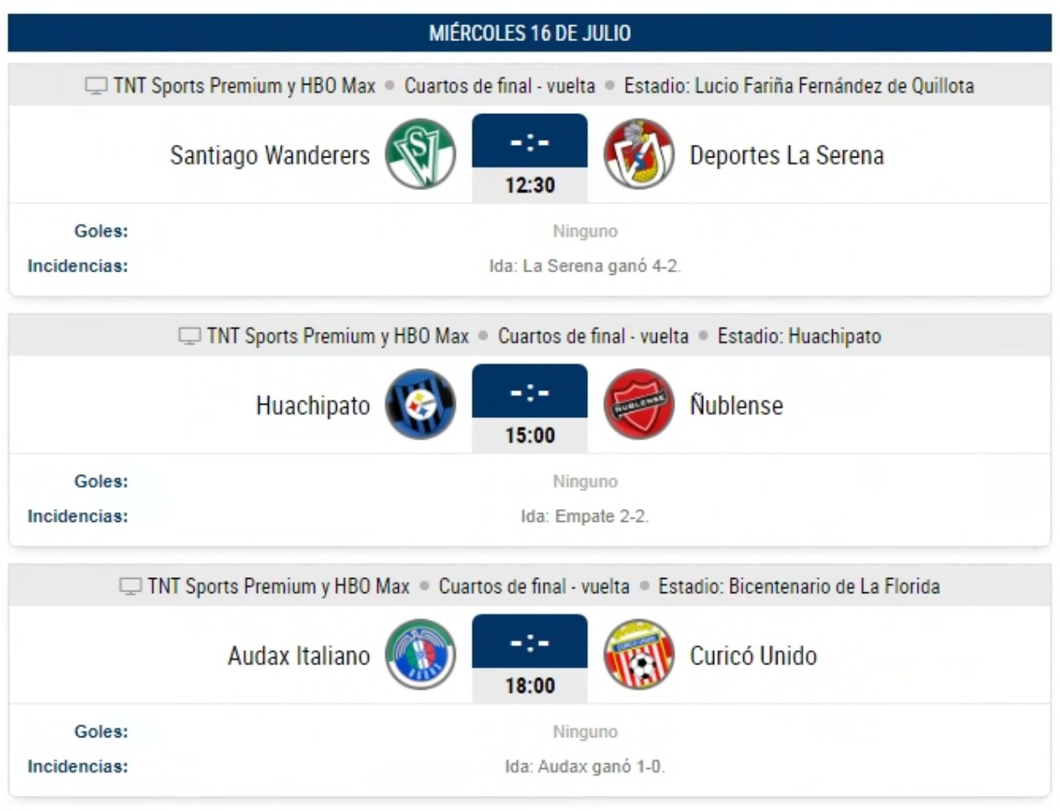Image resolution: width=1060 pixels, height=811 pixels.
Task: Click the Ida: Audax ganó 1-0 note
Action: [585, 766]
